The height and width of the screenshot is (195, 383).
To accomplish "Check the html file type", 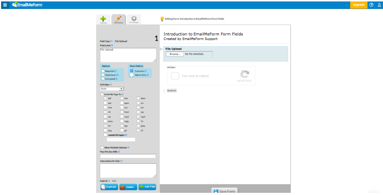I will pyautogui.click(x=122, y=112).
